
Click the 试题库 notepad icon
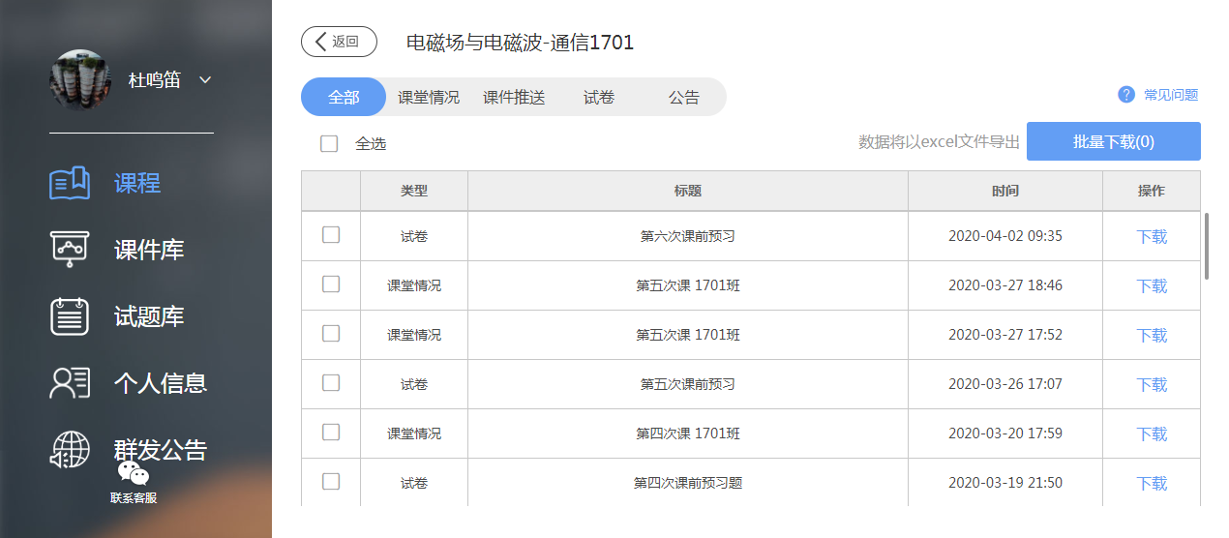[x=70, y=316]
